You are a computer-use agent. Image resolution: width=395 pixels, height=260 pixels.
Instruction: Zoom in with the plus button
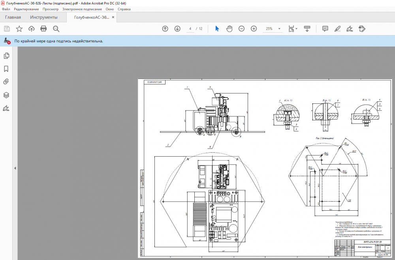coord(254,29)
